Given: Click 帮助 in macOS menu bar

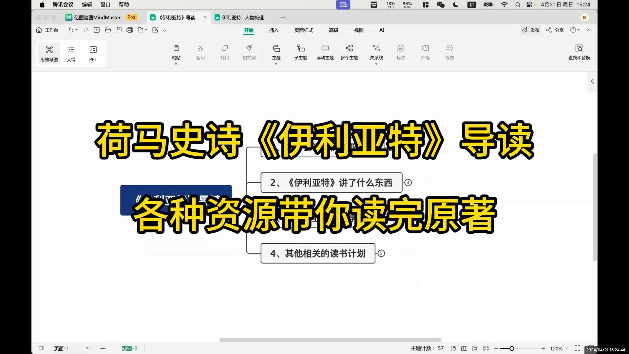Looking at the screenshot, I should tap(124, 4).
